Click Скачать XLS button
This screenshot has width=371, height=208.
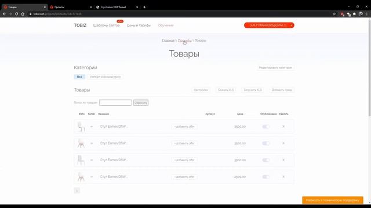point(225,90)
